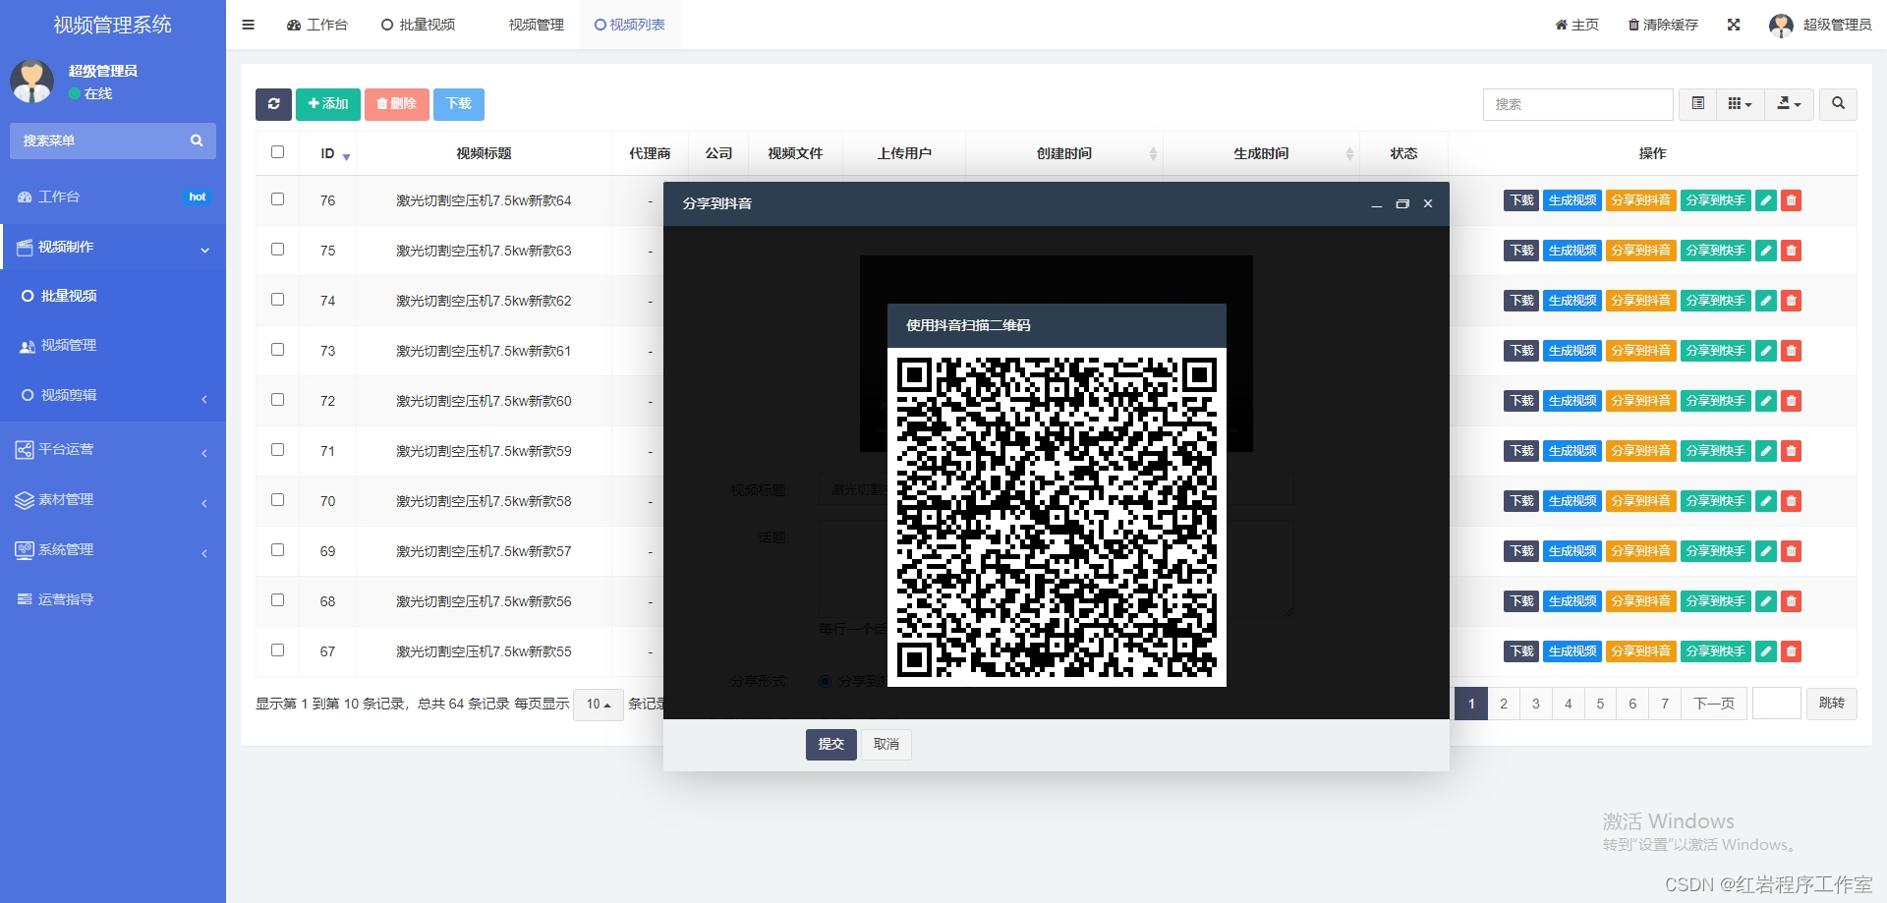Click 清除缓存 trash icon in header

[1663, 25]
